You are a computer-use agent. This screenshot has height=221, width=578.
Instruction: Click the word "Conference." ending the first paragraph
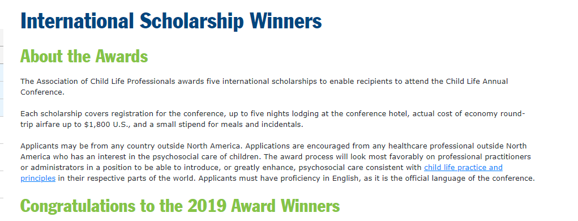tap(42, 92)
